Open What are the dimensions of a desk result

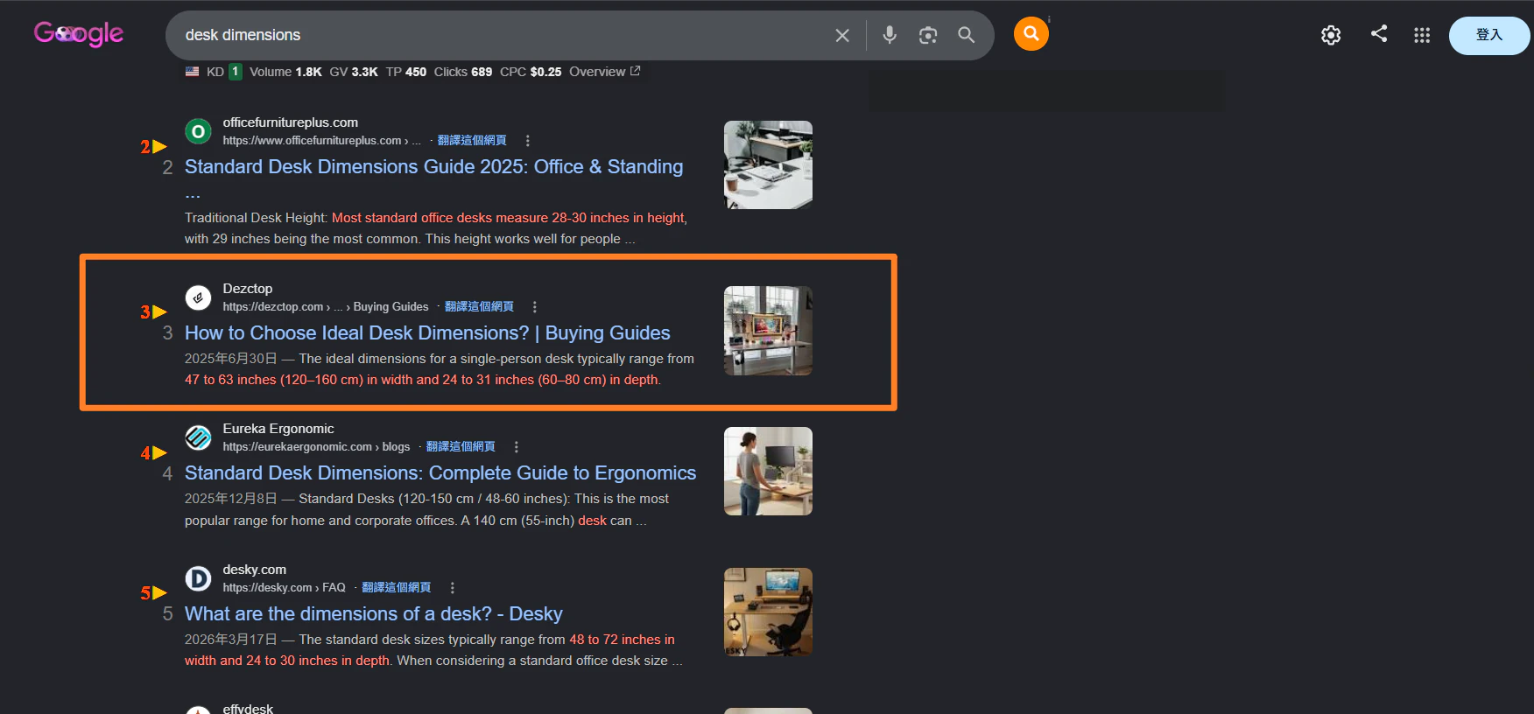(x=374, y=613)
